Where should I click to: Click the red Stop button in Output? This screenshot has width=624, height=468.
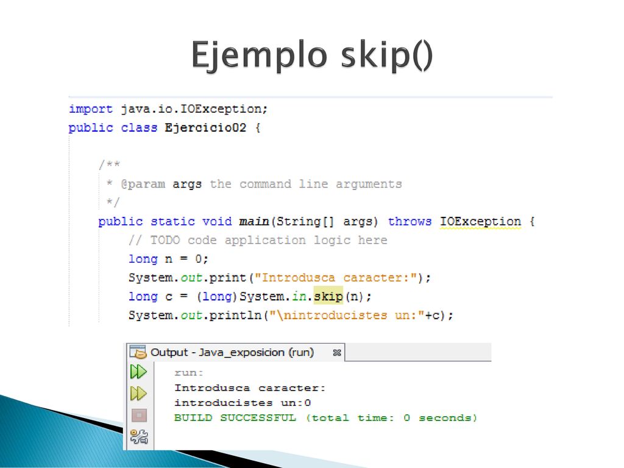pos(139,416)
